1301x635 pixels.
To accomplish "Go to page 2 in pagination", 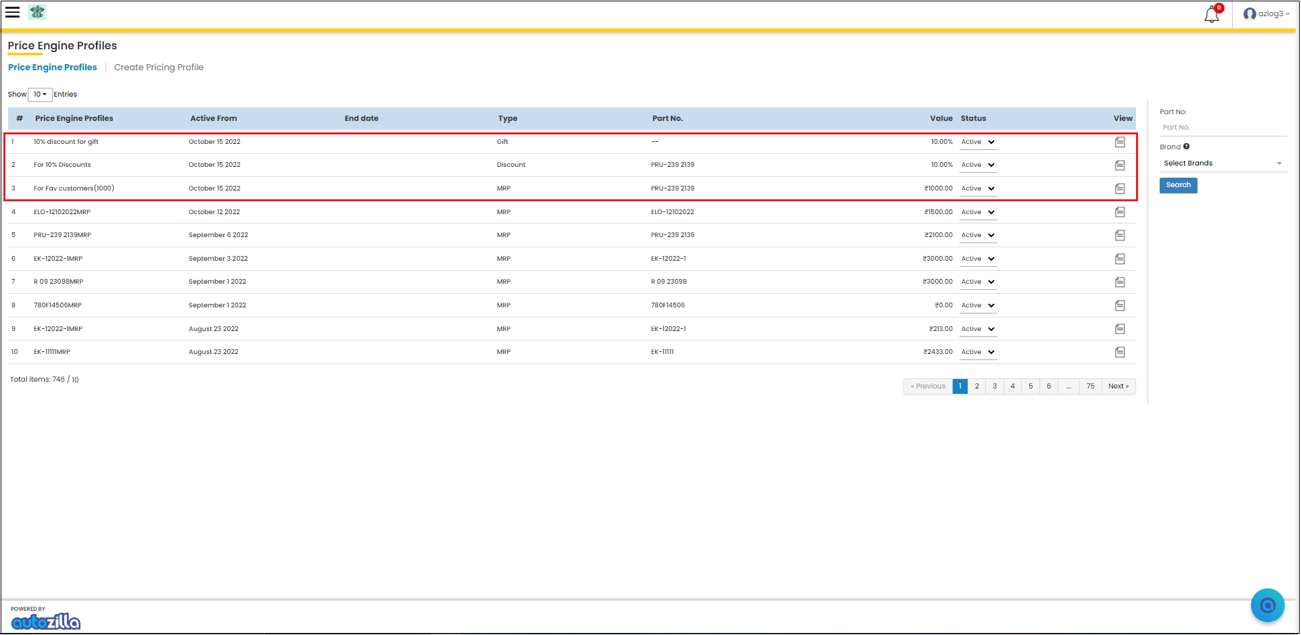I will tap(976, 386).
